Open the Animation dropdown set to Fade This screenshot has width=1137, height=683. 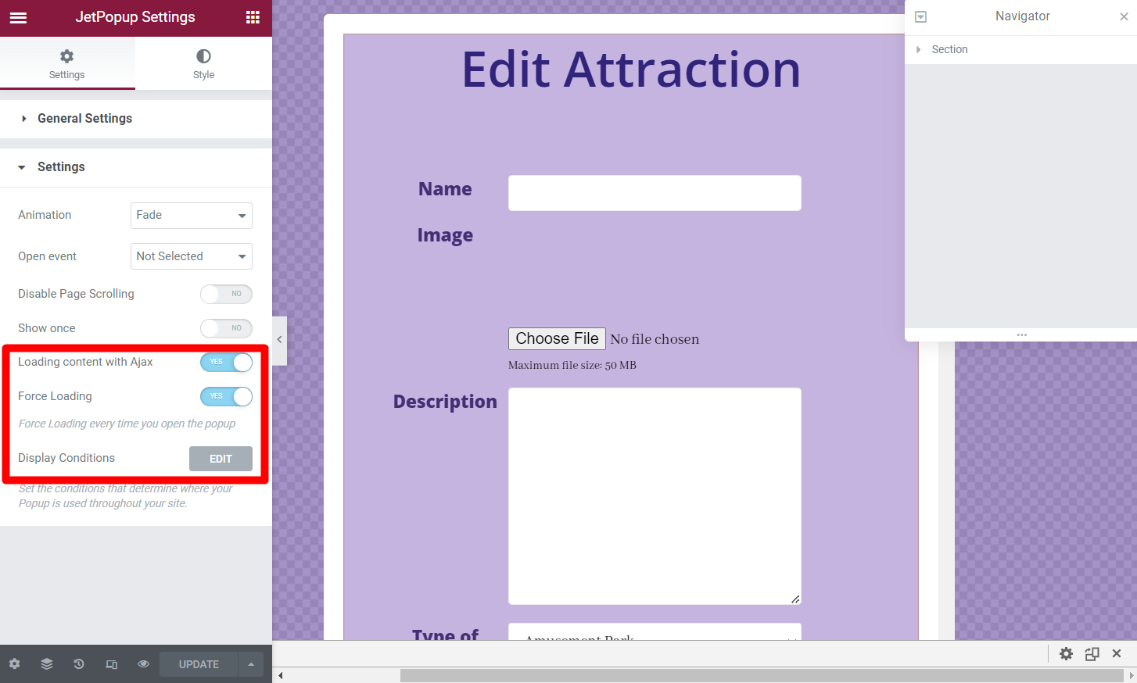[x=191, y=216]
